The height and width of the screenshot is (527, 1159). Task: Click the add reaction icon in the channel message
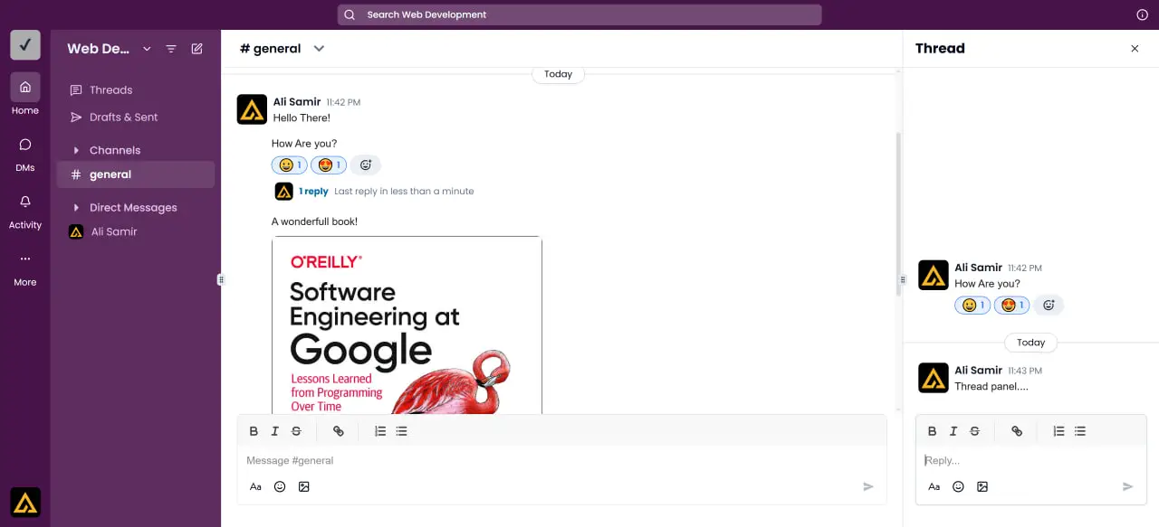click(x=366, y=165)
